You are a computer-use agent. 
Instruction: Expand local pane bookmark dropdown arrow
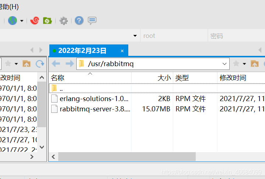[x=16, y=64]
